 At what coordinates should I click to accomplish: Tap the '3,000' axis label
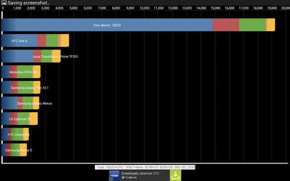coord(45,8)
